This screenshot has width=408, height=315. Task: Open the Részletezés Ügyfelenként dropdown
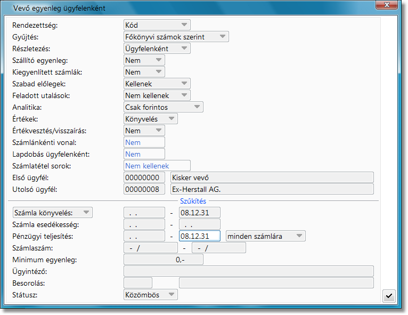tap(157, 49)
